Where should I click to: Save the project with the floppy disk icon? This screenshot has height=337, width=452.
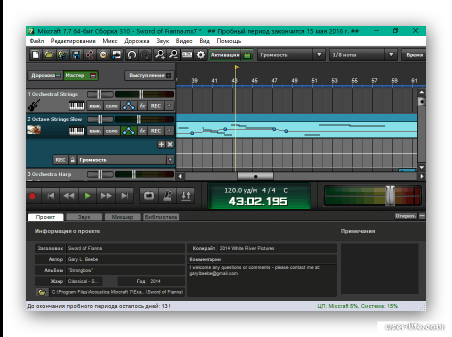tap(76, 54)
